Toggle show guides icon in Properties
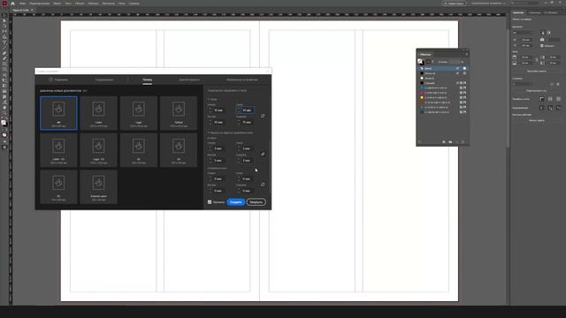Image resolution: width=566 pixels, height=318 pixels. click(542, 108)
